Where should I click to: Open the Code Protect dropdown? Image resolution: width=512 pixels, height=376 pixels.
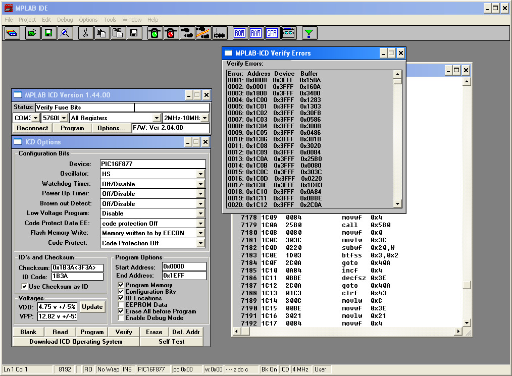point(201,243)
